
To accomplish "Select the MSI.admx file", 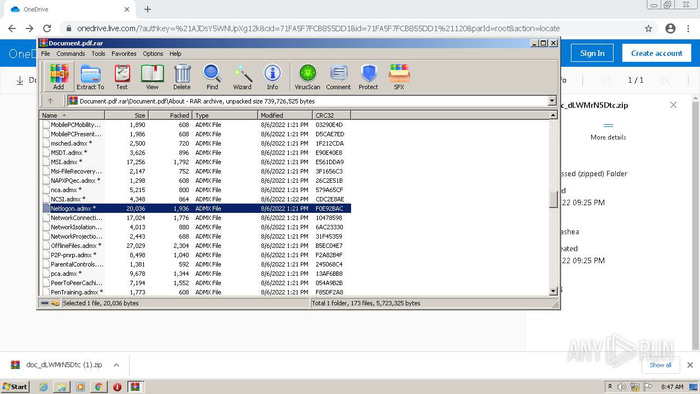I will [x=196, y=162].
